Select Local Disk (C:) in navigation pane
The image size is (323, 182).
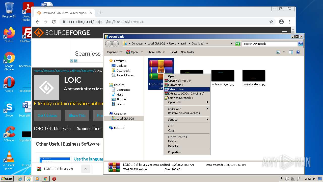click(125, 119)
